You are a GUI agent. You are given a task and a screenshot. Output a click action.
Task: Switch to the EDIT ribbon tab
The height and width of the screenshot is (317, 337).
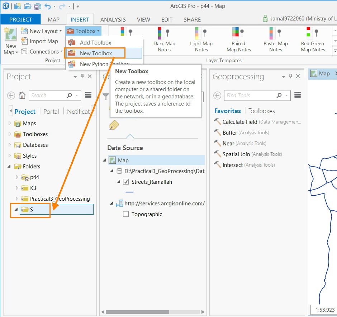point(167,20)
